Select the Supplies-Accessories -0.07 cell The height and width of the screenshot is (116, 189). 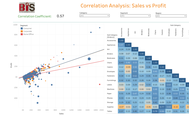[x=121, y=107]
